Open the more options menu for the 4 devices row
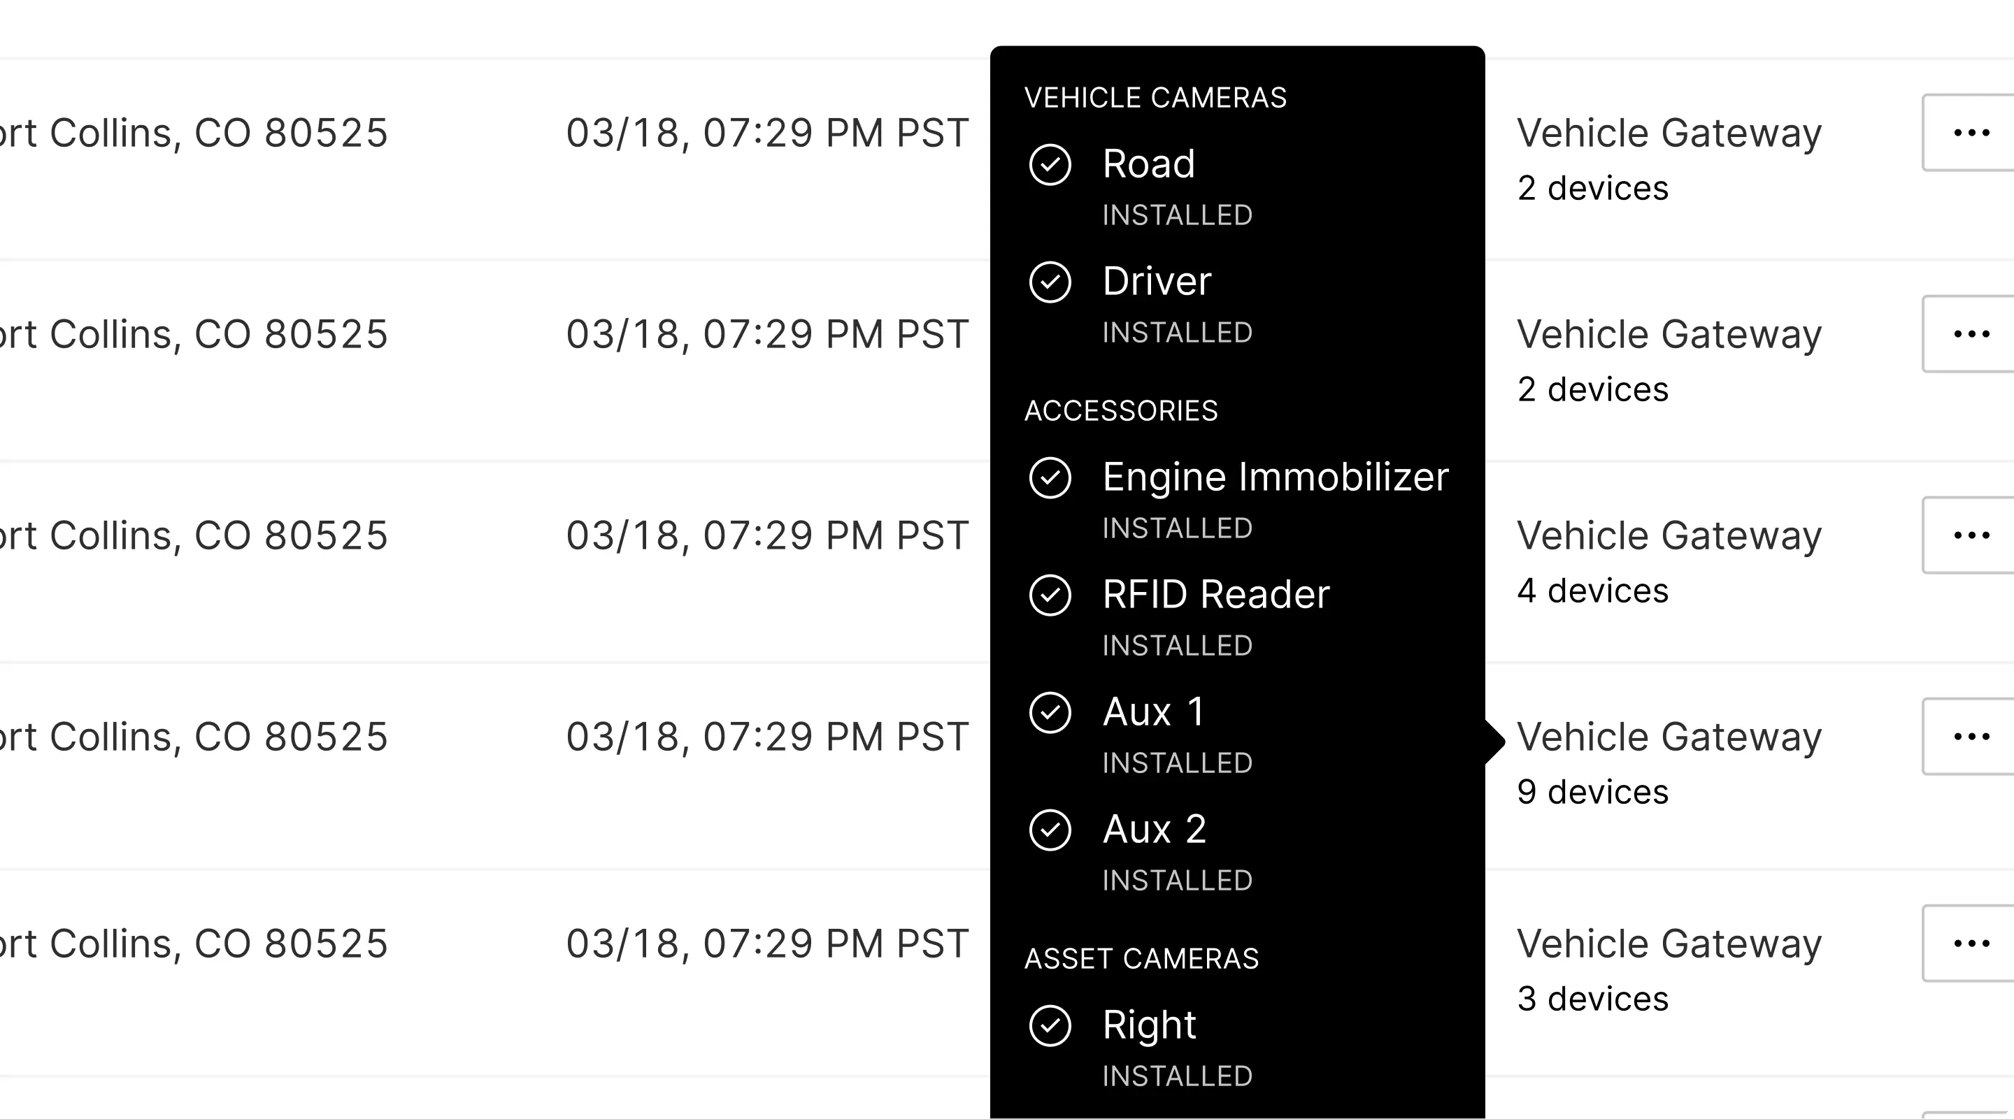 pos(1970,535)
